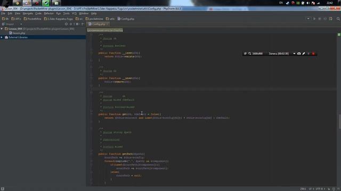Open Project panel settings gear
Viewport: 341px width, 191px height.
click(77, 24)
